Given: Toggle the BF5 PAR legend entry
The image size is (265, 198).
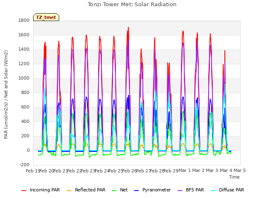Looking at the screenshot, I should point(191,190).
